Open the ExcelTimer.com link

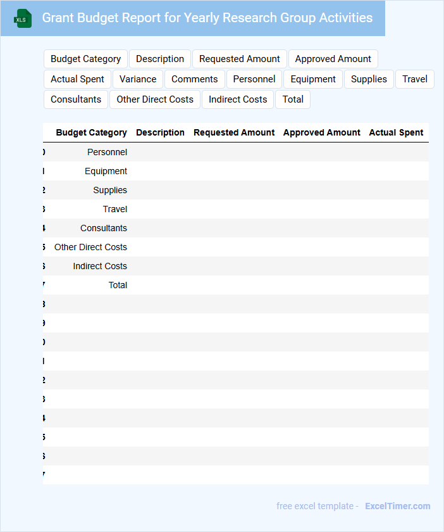(397, 506)
